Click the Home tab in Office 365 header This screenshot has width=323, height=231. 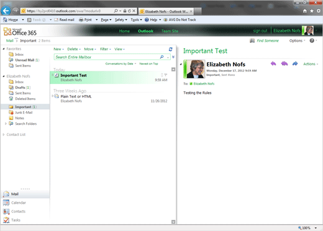pyautogui.click(x=124, y=31)
